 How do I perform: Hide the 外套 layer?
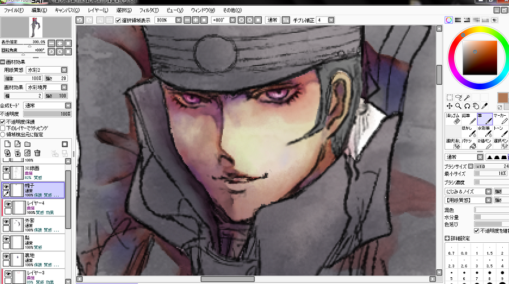coord(6,221)
